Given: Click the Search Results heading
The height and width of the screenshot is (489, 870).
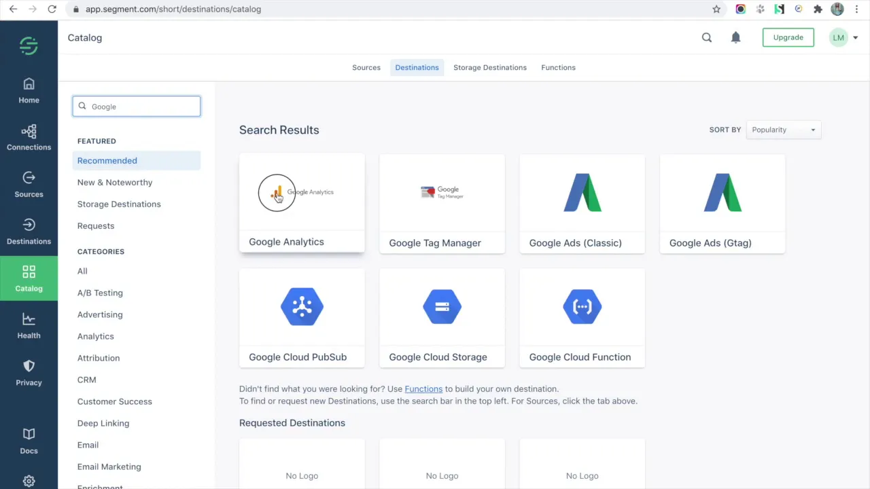Looking at the screenshot, I should [279, 130].
